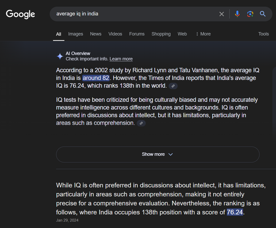Image resolution: width=276 pixels, height=228 pixels.
Task: Open the Tools options
Action: click(x=263, y=34)
